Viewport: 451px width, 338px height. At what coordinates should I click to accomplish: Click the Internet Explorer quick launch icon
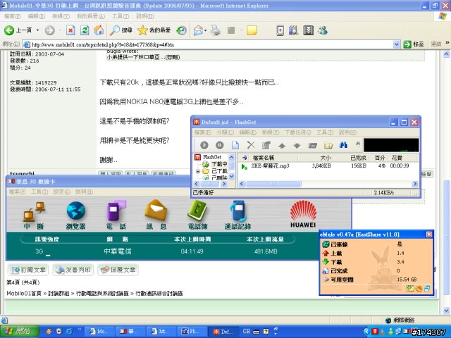[69, 331]
